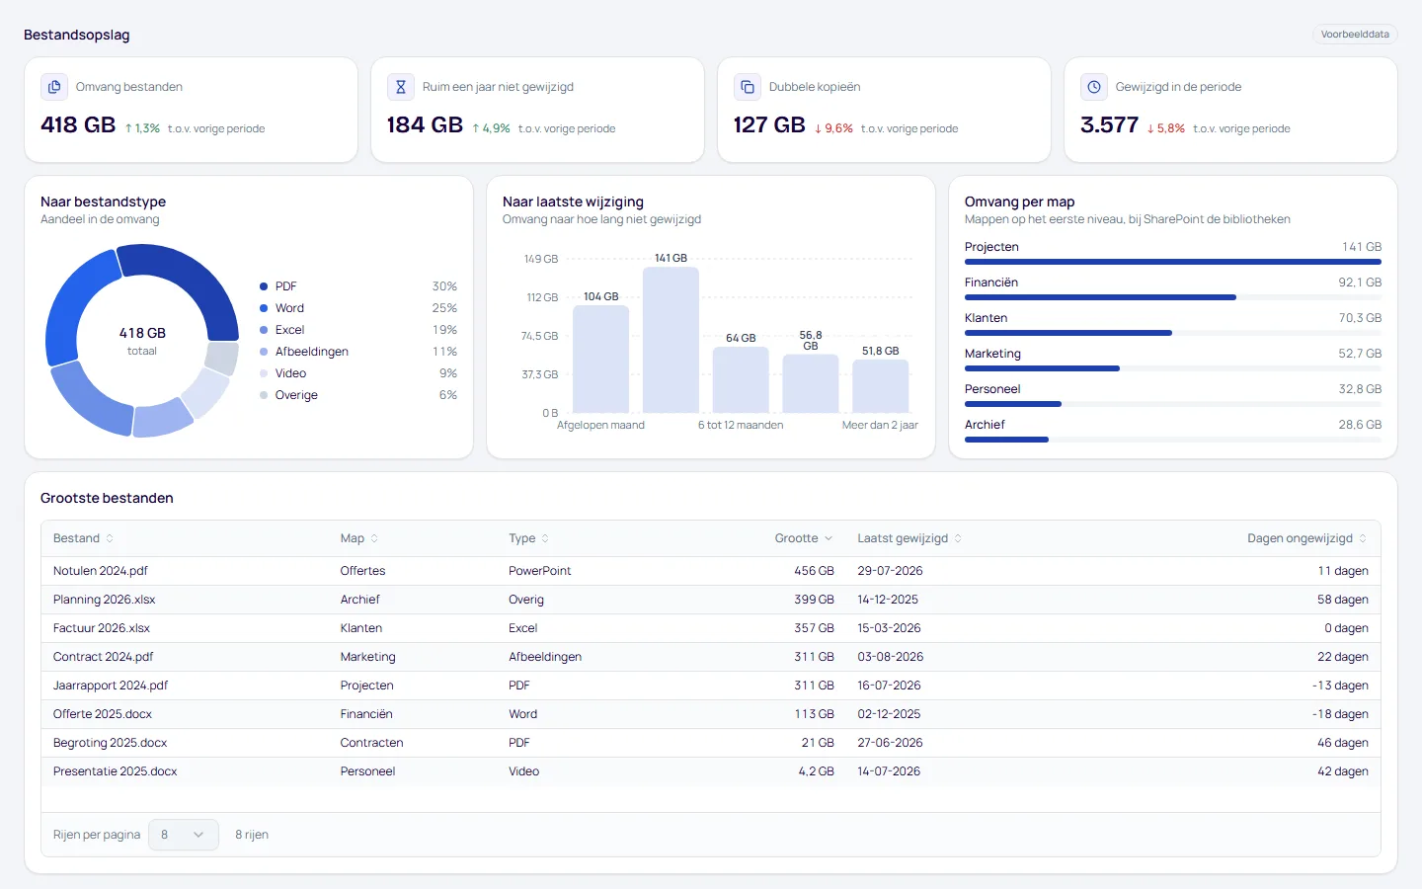Viewport: 1422px width, 889px height.
Task: Click the clock icon beside Gewijzigd in de periode
Action: pos(1094,87)
